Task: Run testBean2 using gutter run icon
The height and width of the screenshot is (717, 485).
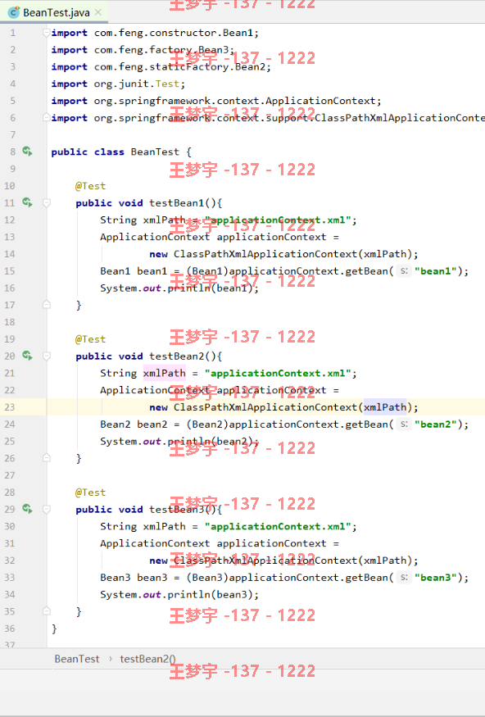Action: click(27, 356)
